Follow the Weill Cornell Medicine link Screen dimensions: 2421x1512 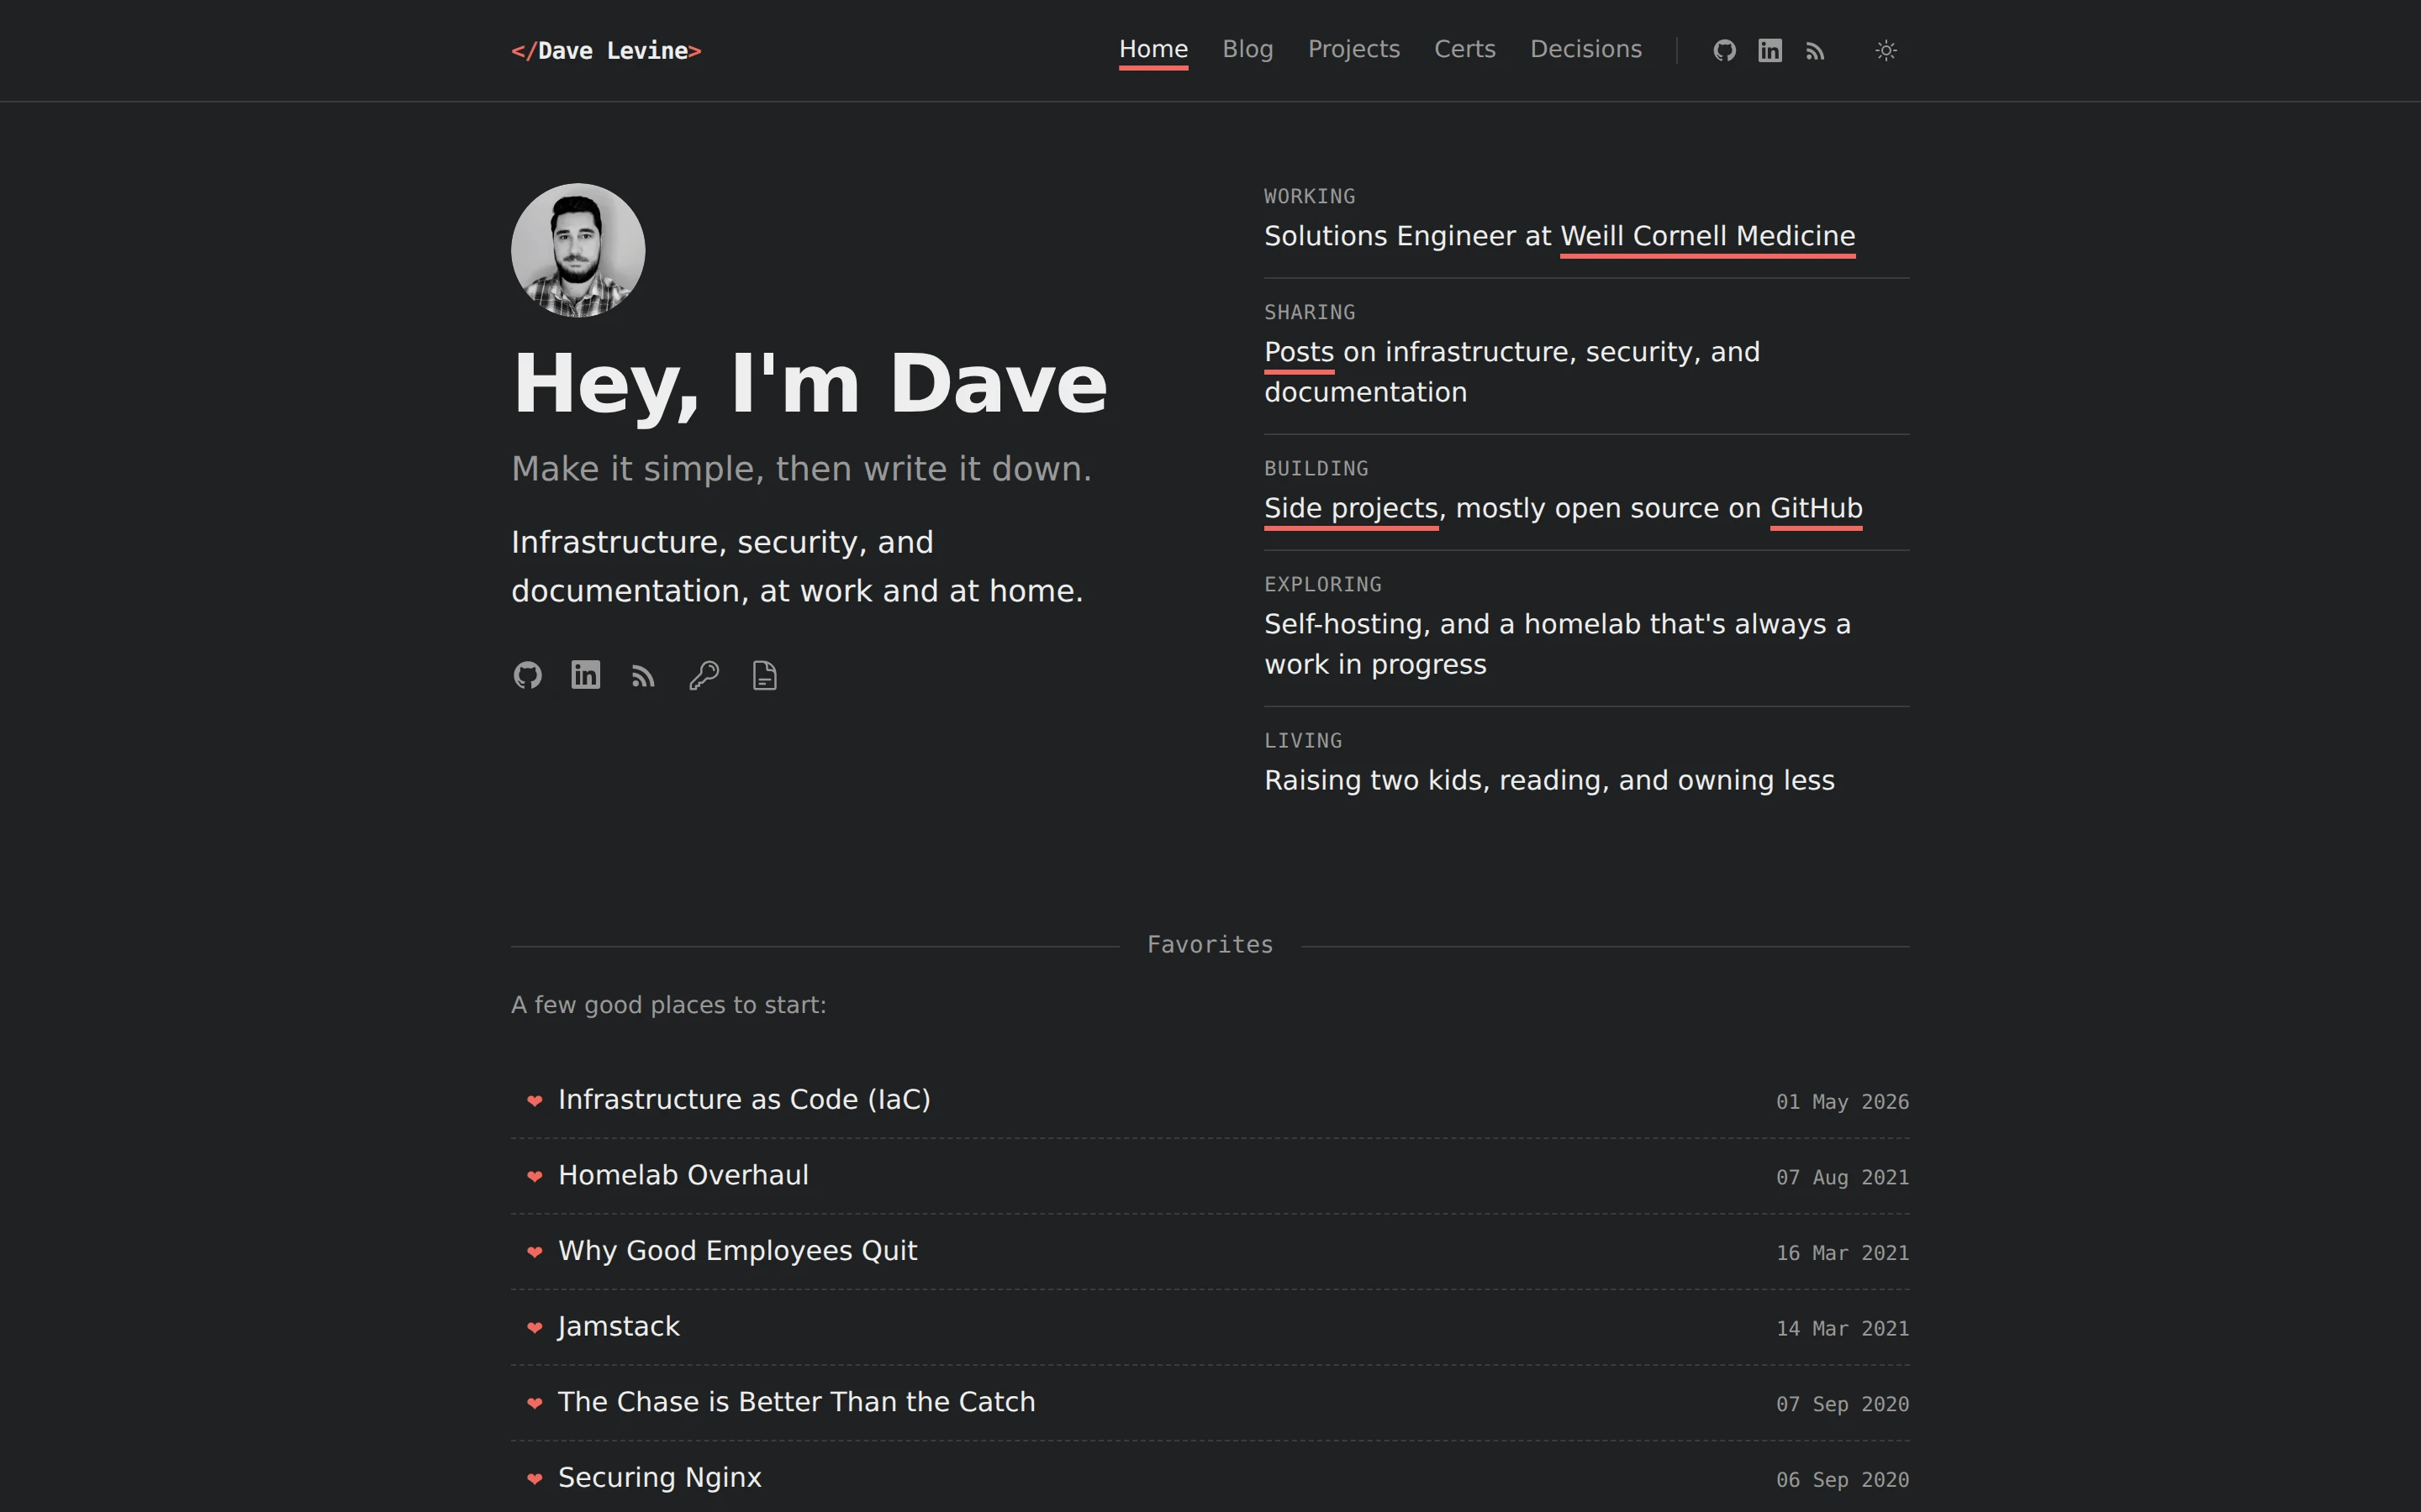pyautogui.click(x=1707, y=237)
